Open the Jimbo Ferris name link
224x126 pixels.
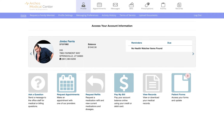coord(67,42)
